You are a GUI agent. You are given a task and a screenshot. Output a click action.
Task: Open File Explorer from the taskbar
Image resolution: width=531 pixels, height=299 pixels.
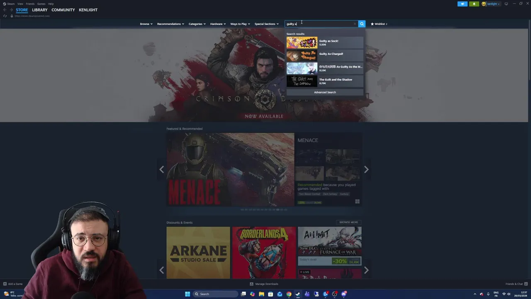click(x=261, y=294)
